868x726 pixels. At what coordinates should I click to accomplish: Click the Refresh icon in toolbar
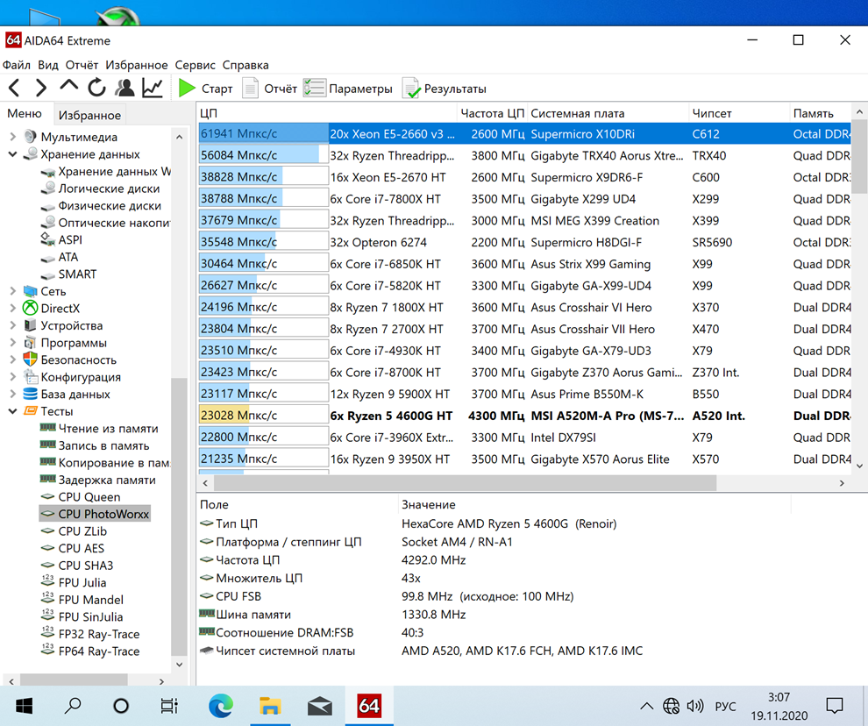pyautogui.click(x=96, y=88)
